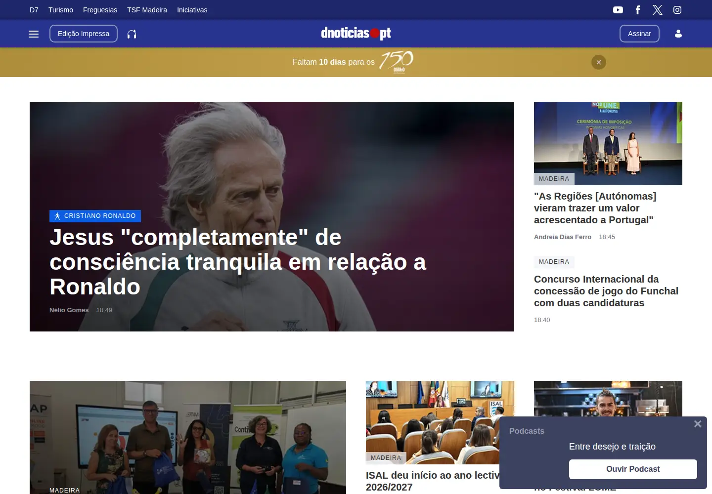Click the Cristiano Ronaldo tag badge
Screen dimensions: 712x494
[95, 216]
